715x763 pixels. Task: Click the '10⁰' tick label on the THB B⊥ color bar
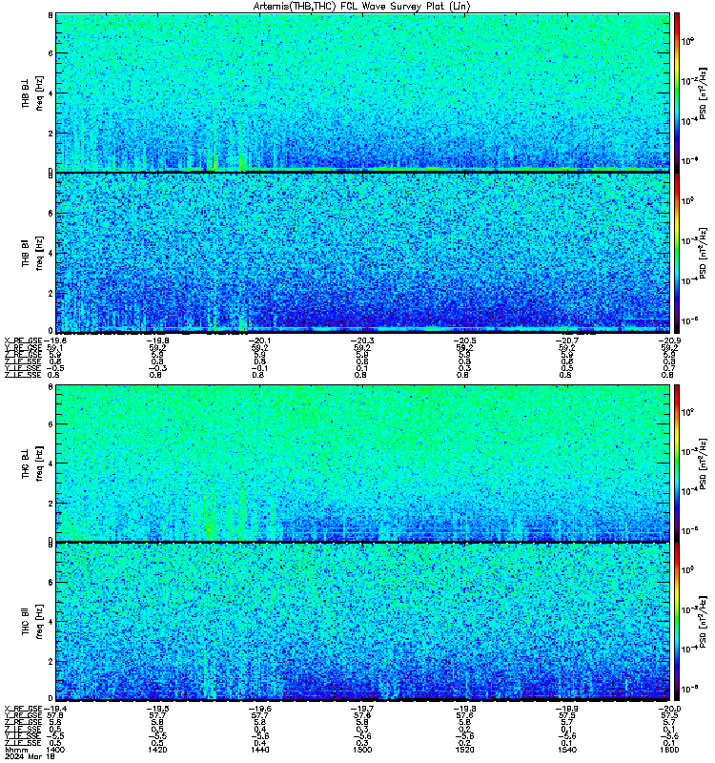(x=687, y=41)
